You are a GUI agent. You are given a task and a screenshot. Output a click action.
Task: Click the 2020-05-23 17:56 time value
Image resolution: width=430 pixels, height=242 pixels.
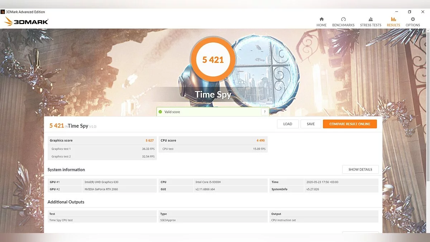click(322, 182)
